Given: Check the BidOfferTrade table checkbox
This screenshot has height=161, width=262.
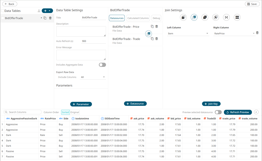Looking at the screenshot, I should [x=3, y=18].
